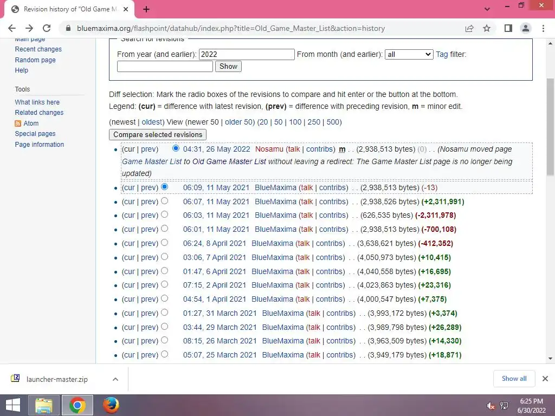Select radio for 03:06, 7 April 2021 revision
This screenshot has width=555, height=416.
[x=164, y=257]
